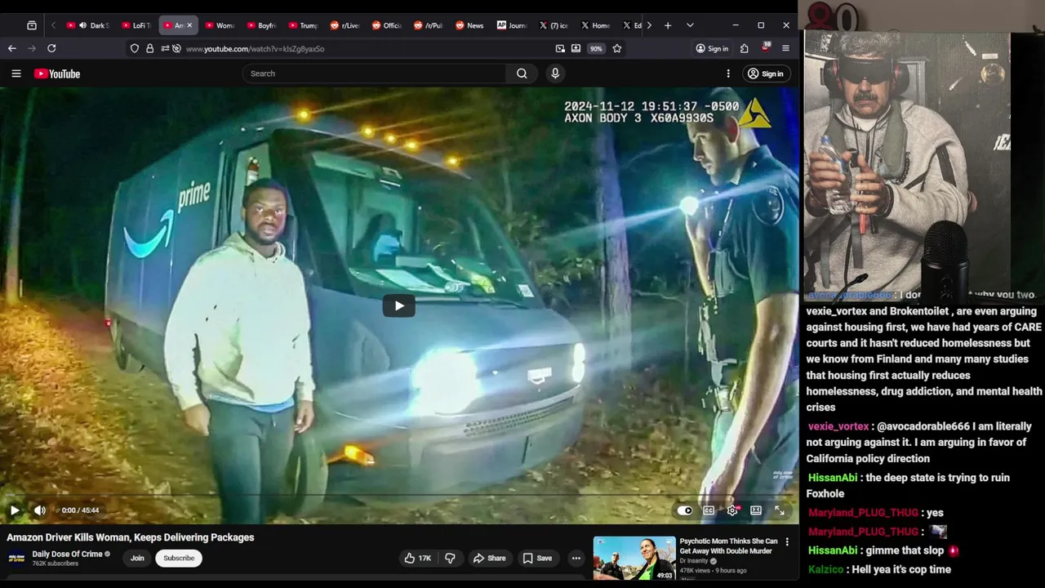Click the YouTube Sign in button
The width and height of the screenshot is (1045, 588).
click(x=765, y=73)
